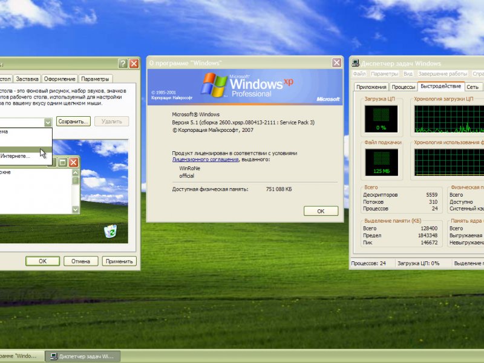The width and height of the screenshot is (484, 363).
Task: Click the "WinRoNe" licensee name
Action: coord(190,168)
